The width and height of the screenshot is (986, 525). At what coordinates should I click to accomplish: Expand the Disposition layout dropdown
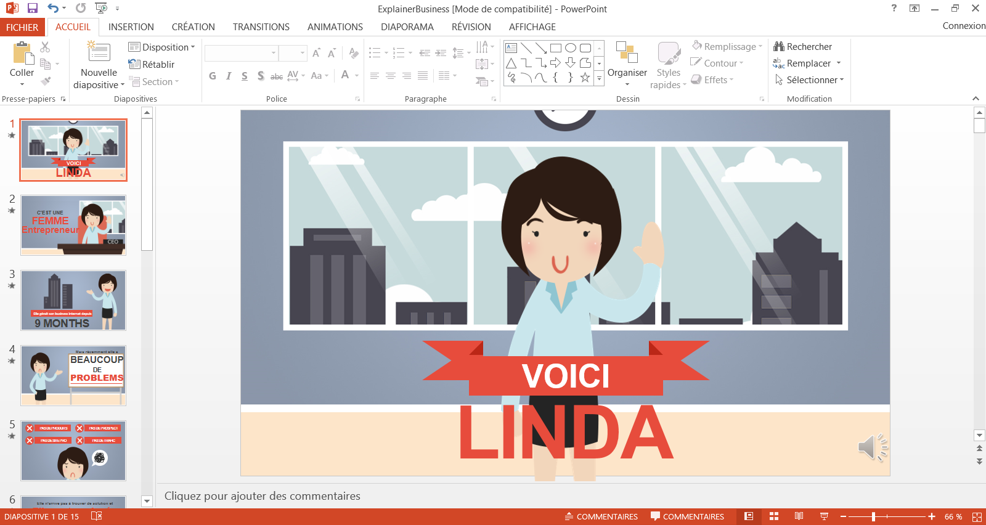tap(161, 47)
